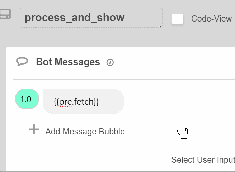Enable the Code-View checkbox
The width and height of the screenshot is (235, 172).
(177, 19)
